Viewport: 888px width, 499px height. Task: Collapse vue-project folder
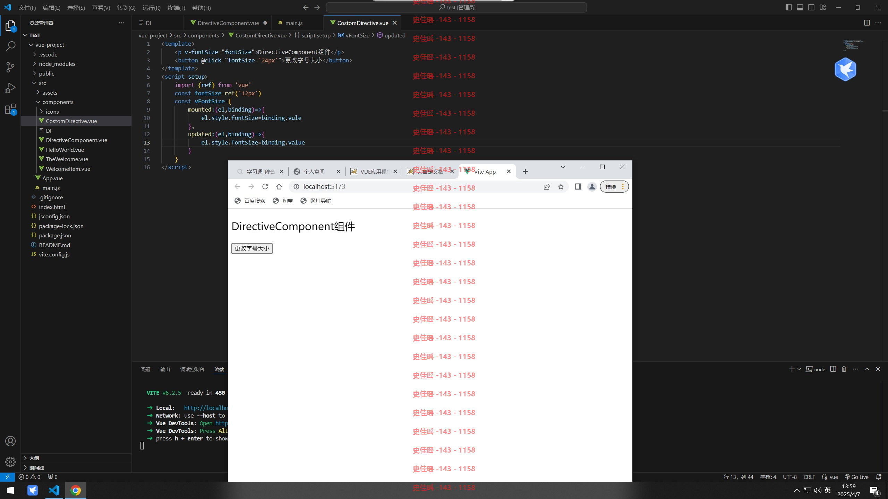[31, 45]
